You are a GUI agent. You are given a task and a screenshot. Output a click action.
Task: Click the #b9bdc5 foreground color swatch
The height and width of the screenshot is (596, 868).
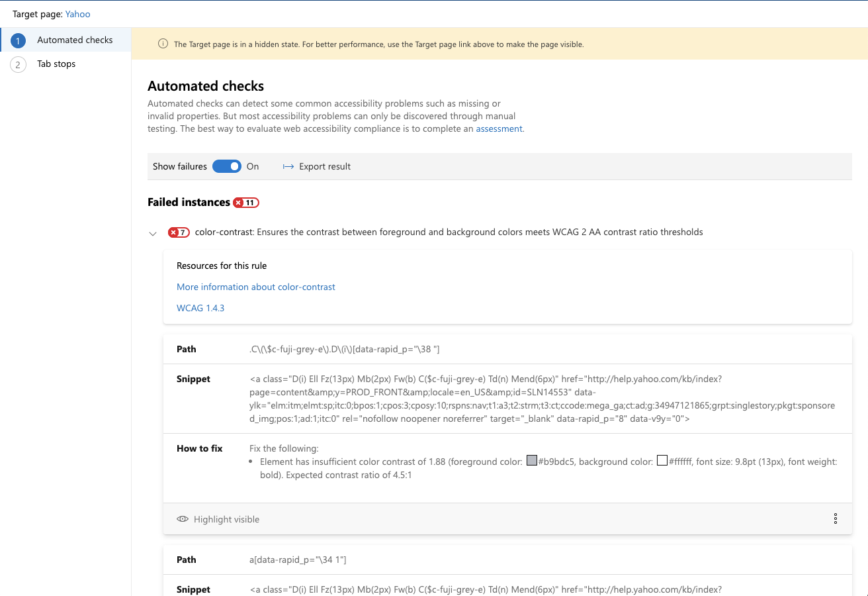click(x=531, y=460)
